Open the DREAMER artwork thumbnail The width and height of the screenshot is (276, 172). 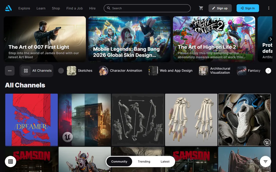pyautogui.click(x=32, y=120)
